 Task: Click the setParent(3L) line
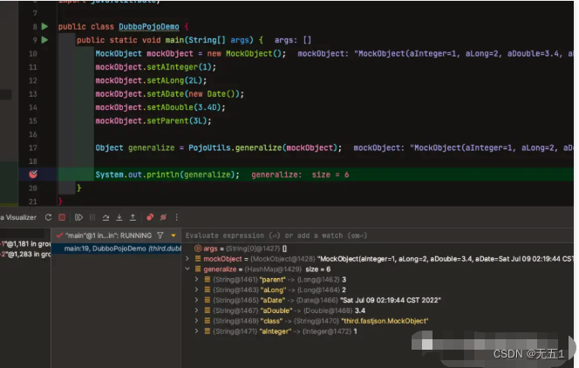pos(153,120)
